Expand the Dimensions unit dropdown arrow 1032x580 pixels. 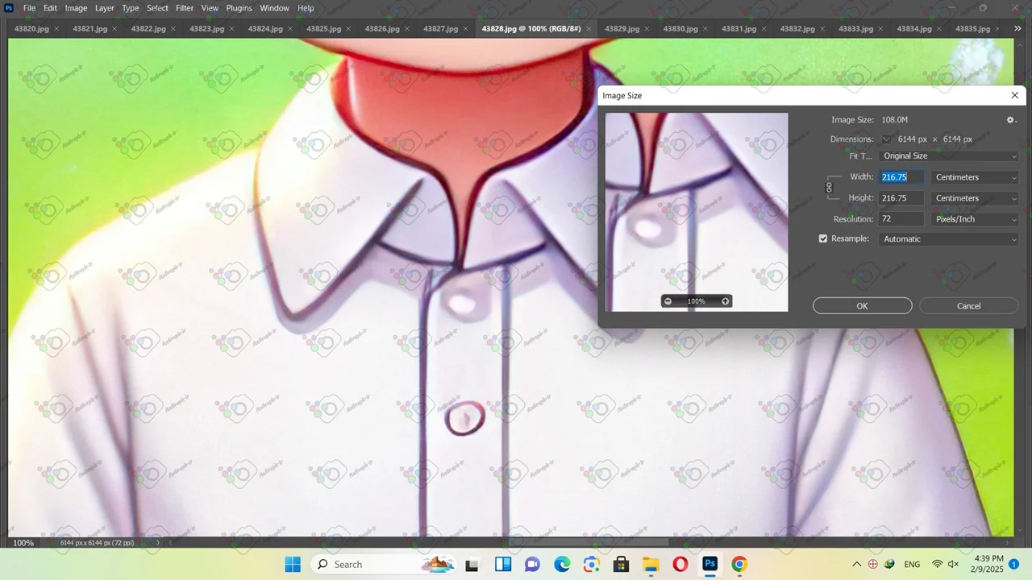[887, 139]
